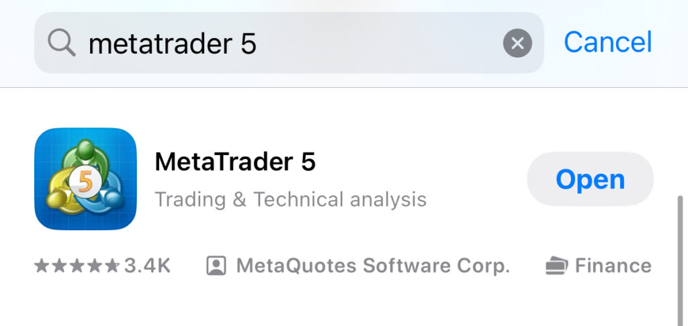Tap the MetaTrader 5 app icon

click(85, 178)
